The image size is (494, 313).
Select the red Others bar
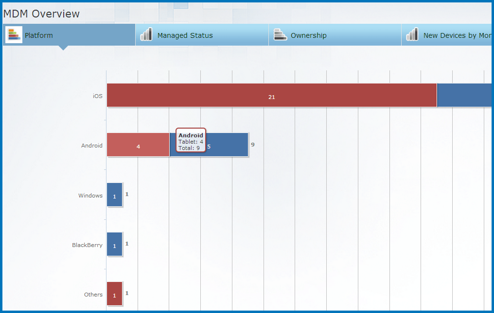coord(115,294)
